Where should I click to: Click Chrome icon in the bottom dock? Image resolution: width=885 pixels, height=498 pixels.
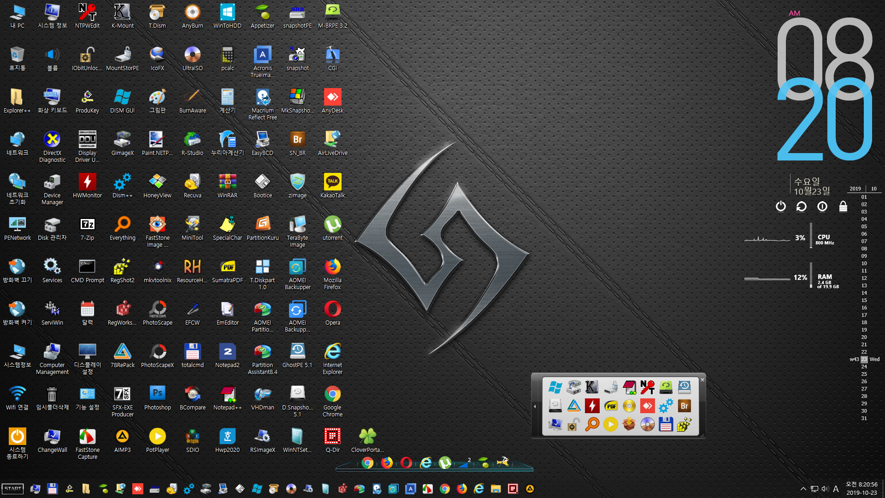pos(367,462)
